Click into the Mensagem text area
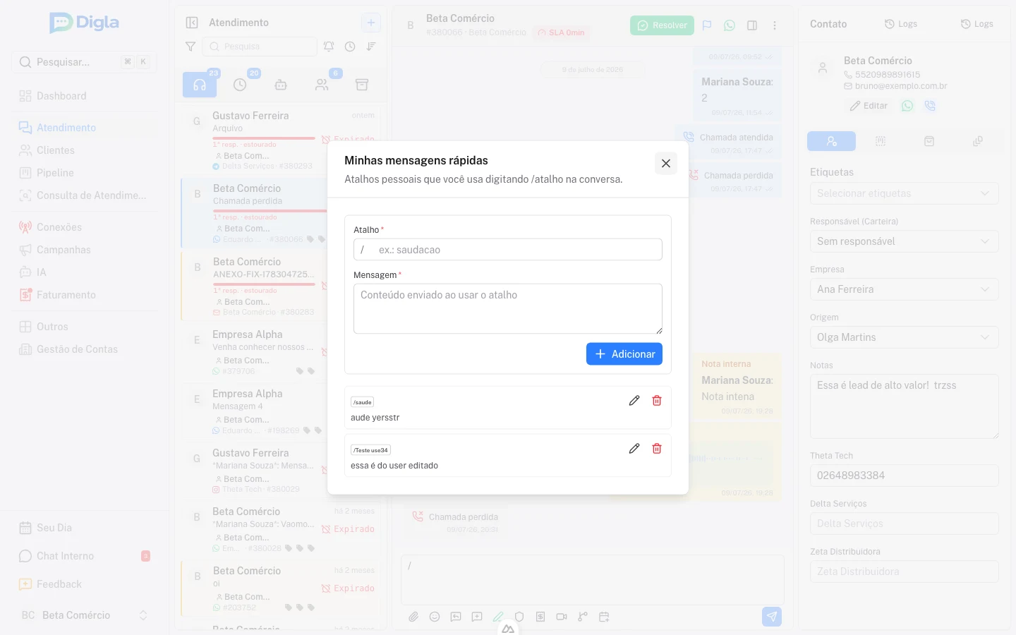 [508, 308]
